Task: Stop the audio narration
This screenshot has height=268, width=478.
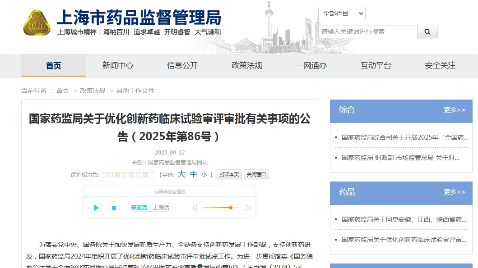Action: pyautogui.click(x=114, y=208)
